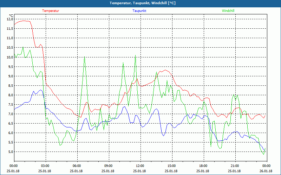This screenshot has height=175, width=281.
Task: Click the 7,0 y-axis value
Action: (11, 114)
